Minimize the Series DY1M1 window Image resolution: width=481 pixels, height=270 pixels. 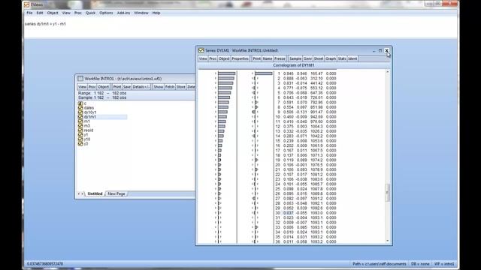374,50
